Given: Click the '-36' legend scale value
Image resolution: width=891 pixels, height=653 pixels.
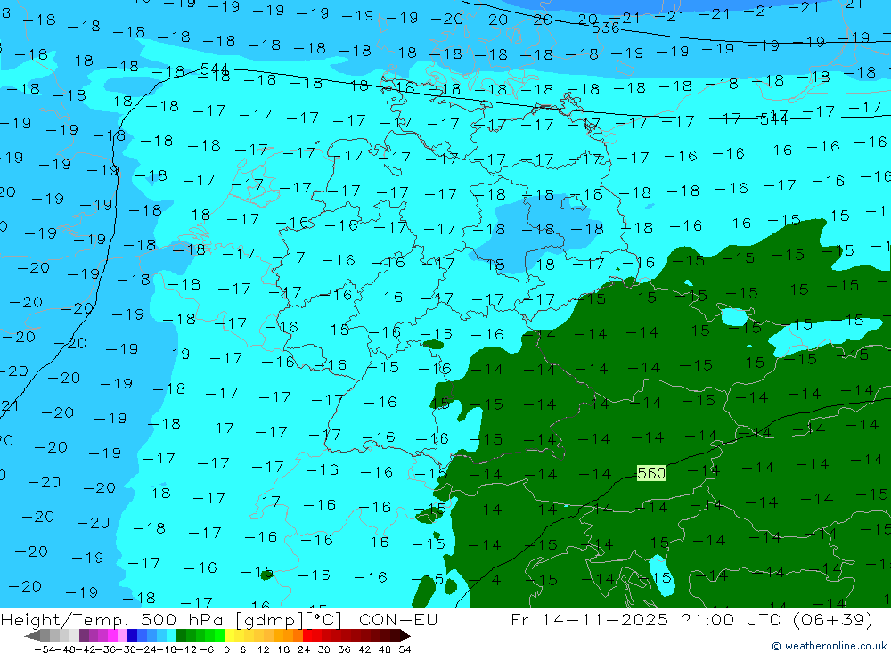Looking at the screenshot, I should 106,649.
